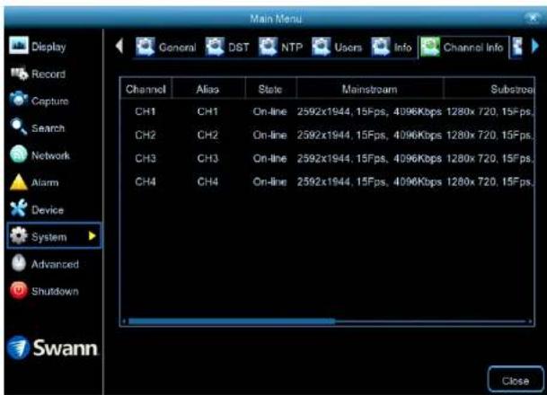This screenshot has width=547, height=395.
Task: Click the horizontal scrollbar thumb
Action: pos(232,321)
